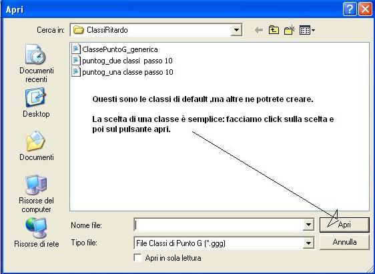Select ClassePuntoG_generica file

pos(115,49)
